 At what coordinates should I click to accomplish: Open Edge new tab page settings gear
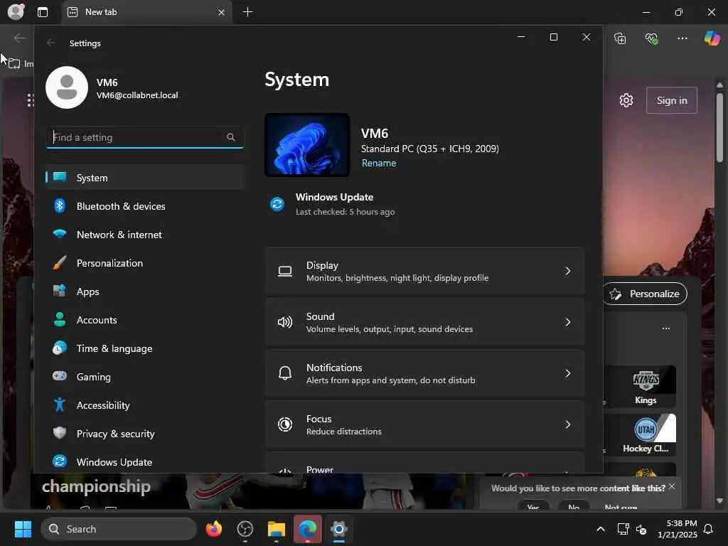click(x=626, y=100)
